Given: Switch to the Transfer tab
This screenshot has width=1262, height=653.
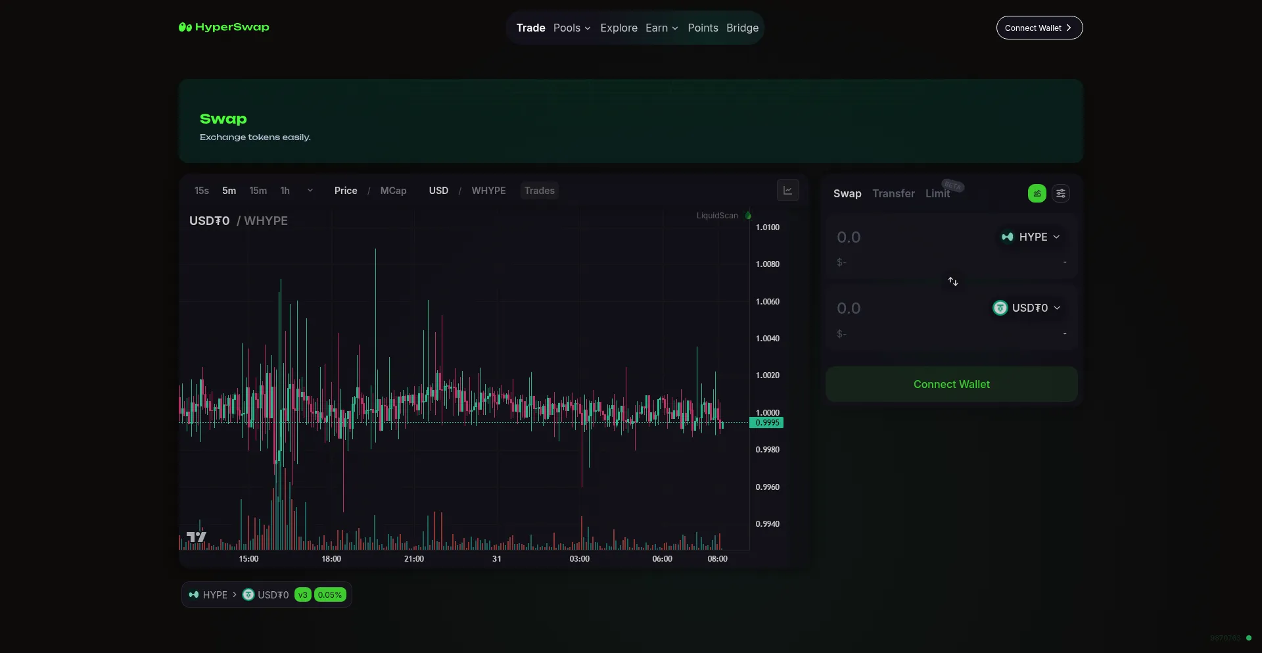Looking at the screenshot, I should (893, 193).
